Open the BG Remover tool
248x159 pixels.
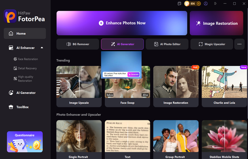pos(78,44)
